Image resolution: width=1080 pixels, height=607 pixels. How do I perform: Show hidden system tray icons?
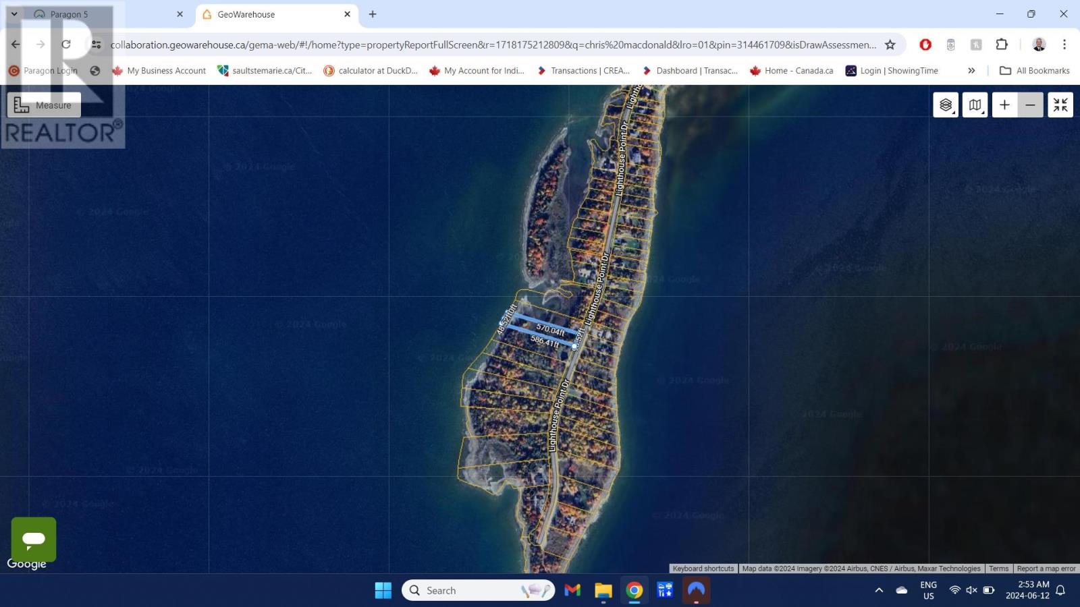point(879,590)
